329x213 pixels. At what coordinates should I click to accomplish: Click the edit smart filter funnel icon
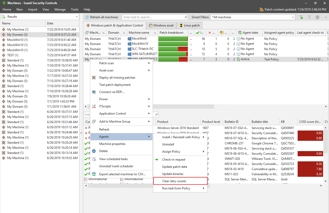coord(309,17)
